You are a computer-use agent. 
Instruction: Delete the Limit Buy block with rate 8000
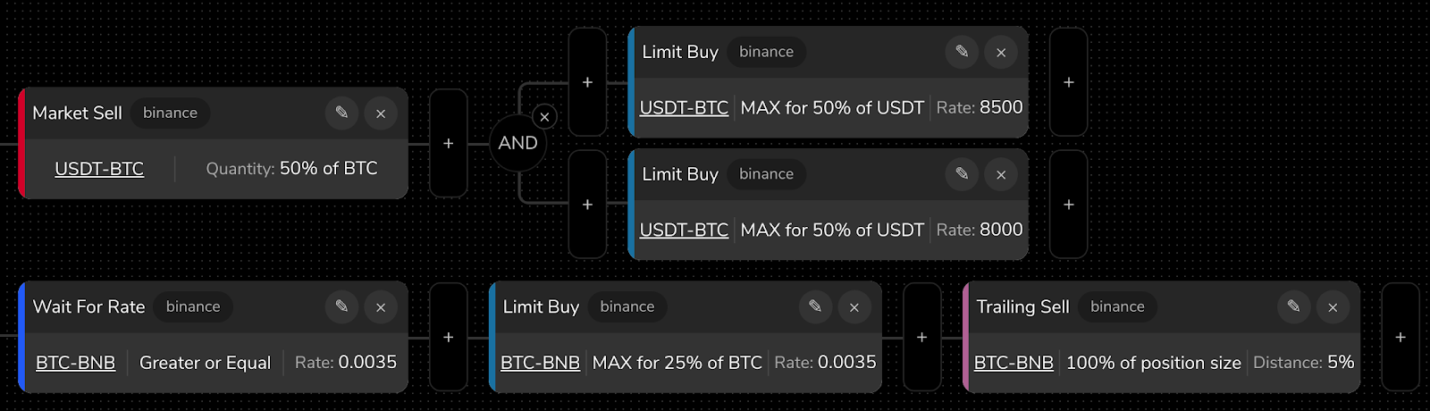pyautogui.click(x=1001, y=174)
